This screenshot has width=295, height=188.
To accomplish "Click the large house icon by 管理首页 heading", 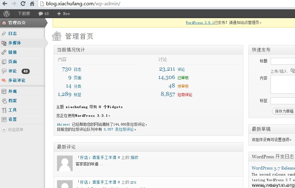I will (57, 36).
